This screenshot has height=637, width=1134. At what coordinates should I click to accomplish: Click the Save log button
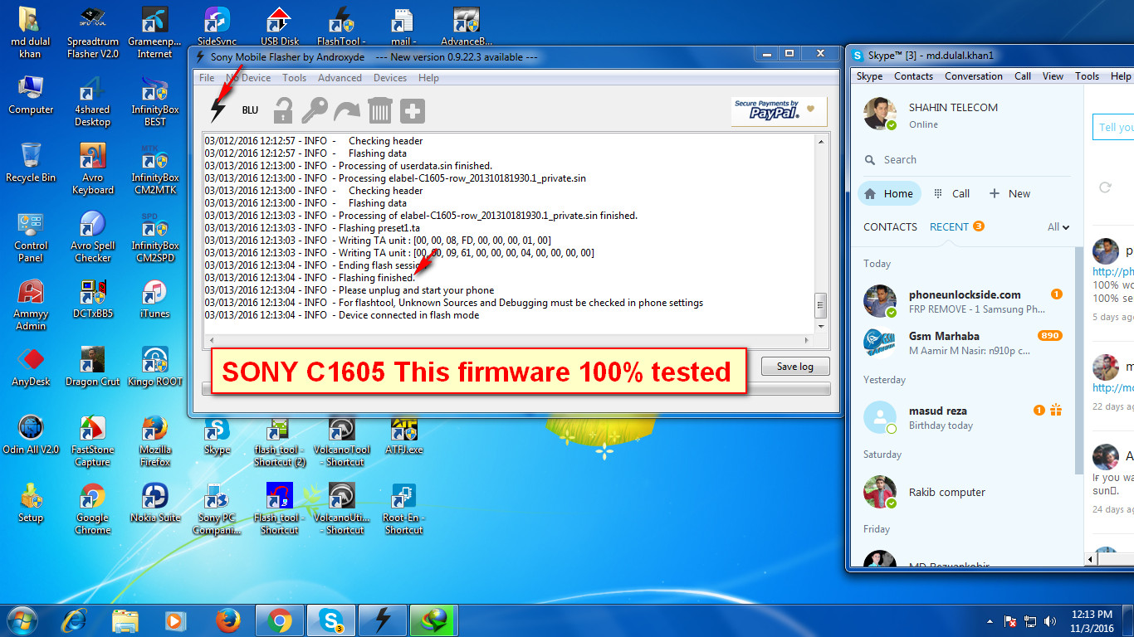pos(795,367)
